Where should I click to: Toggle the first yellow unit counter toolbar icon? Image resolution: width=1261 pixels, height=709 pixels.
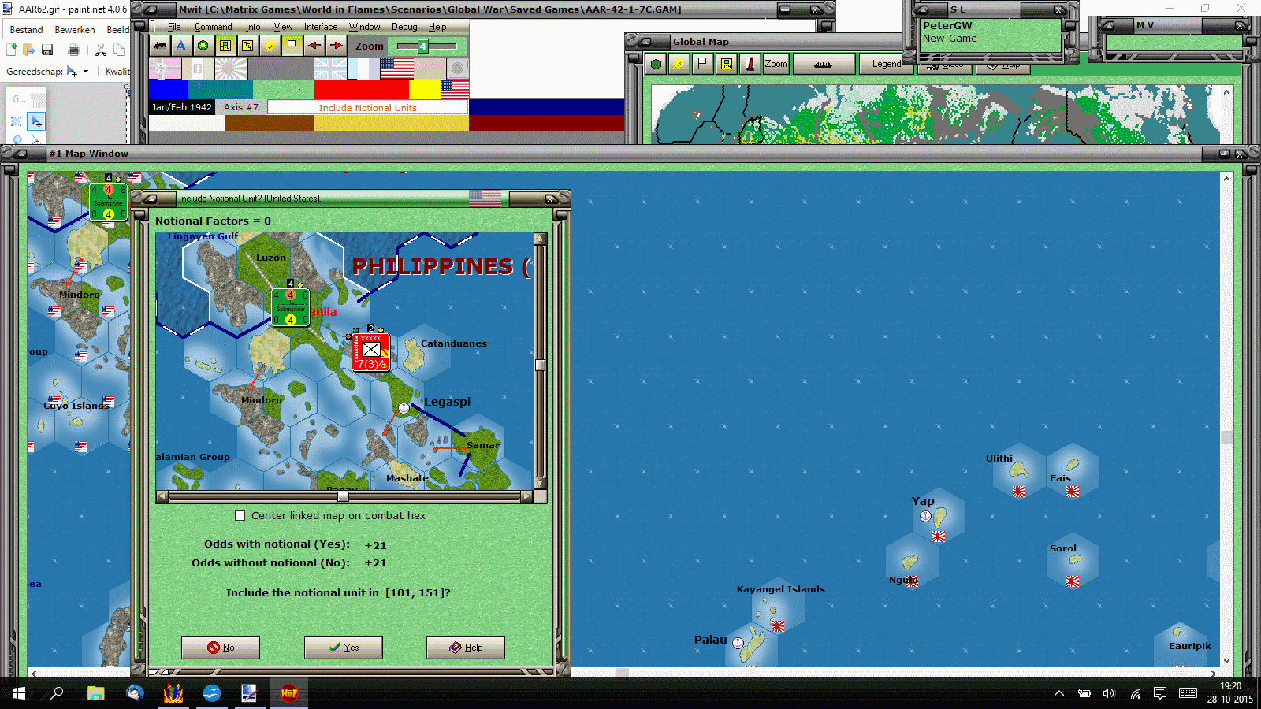(225, 46)
